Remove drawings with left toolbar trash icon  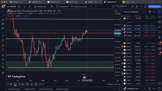[3, 73]
